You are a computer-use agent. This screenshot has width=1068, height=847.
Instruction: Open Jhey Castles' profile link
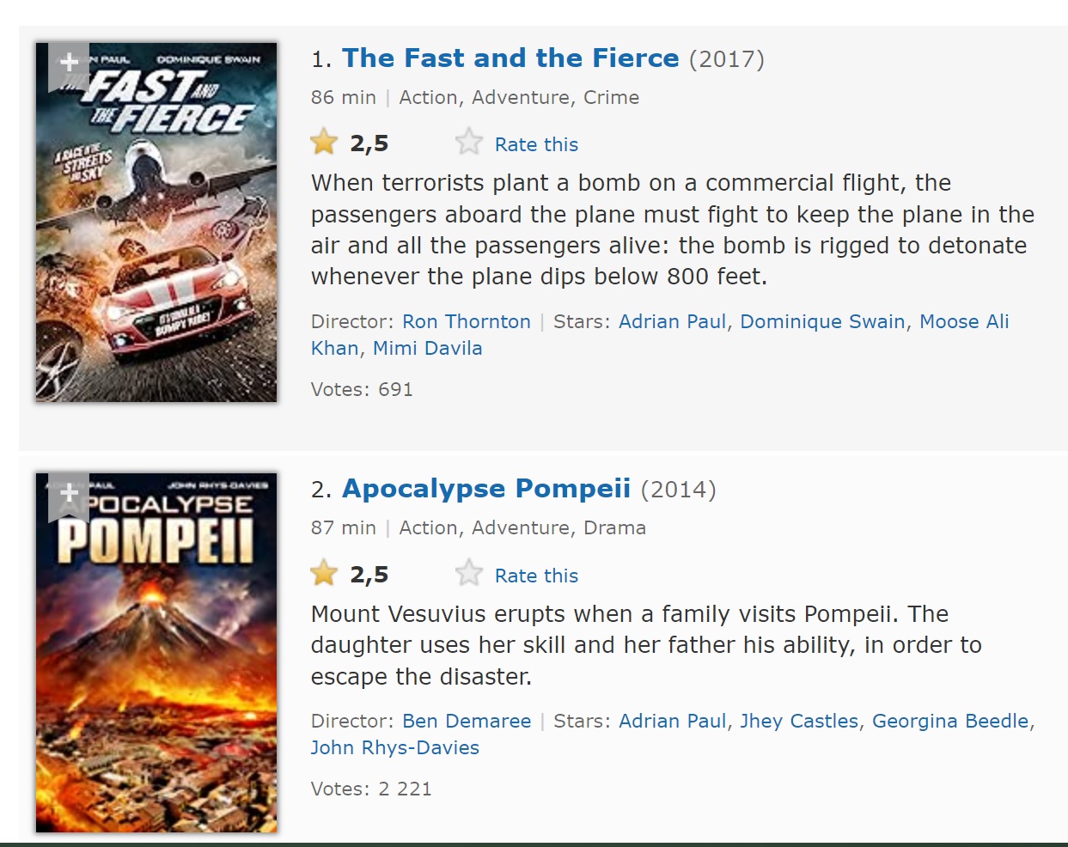[799, 721]
